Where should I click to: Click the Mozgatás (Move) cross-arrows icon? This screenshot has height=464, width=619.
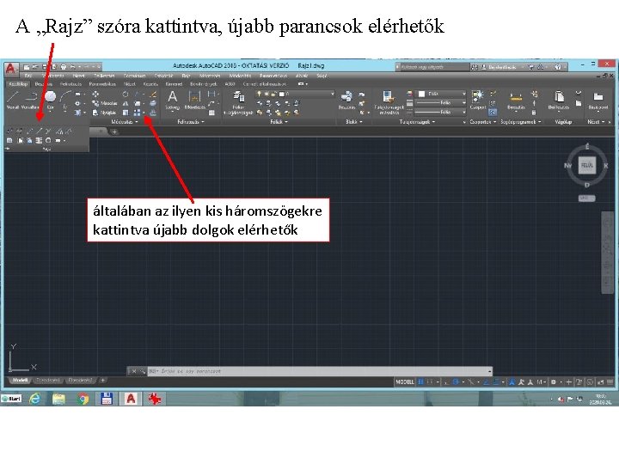tap(95, 95)
